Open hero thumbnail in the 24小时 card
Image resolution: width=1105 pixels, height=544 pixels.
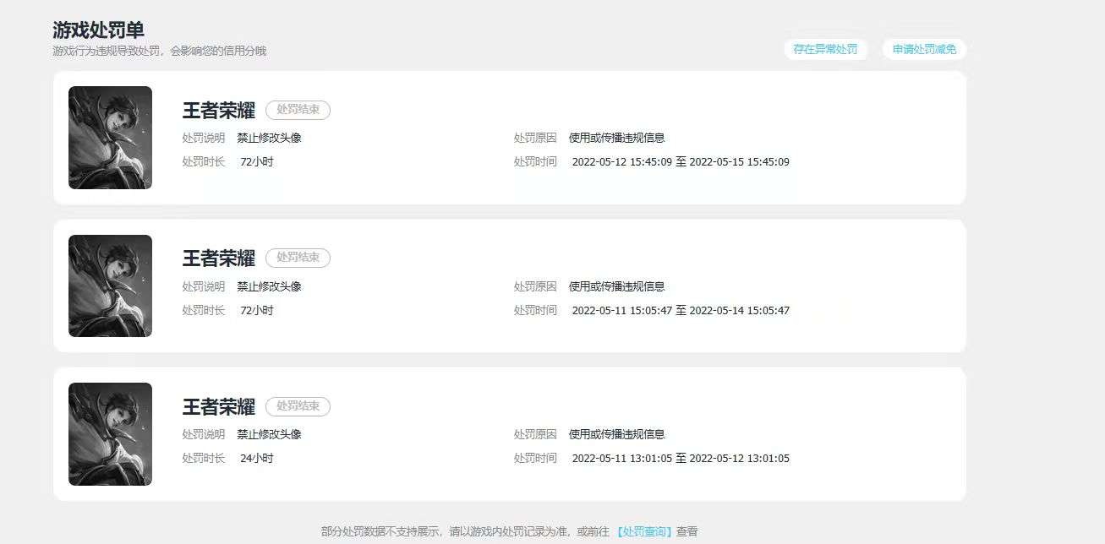pos(110,434)
